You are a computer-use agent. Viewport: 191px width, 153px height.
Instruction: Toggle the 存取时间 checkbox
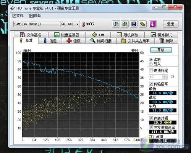pyautogui.click(x=151, y=118)
